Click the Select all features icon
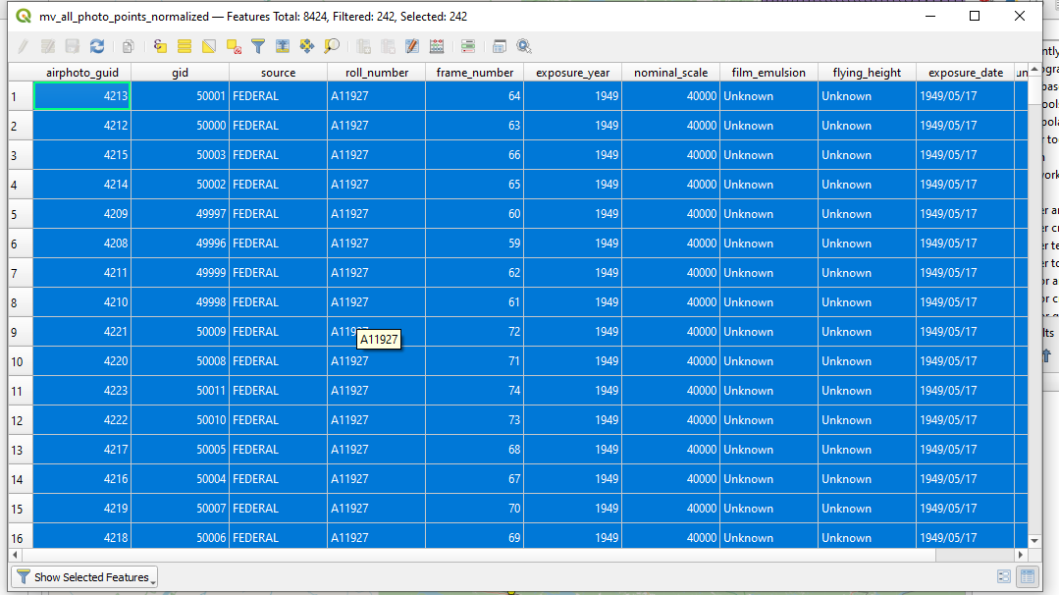 (x=184, y=46)
